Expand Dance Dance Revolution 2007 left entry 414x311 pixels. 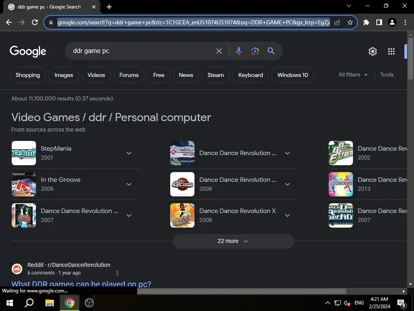pos(129,215)
